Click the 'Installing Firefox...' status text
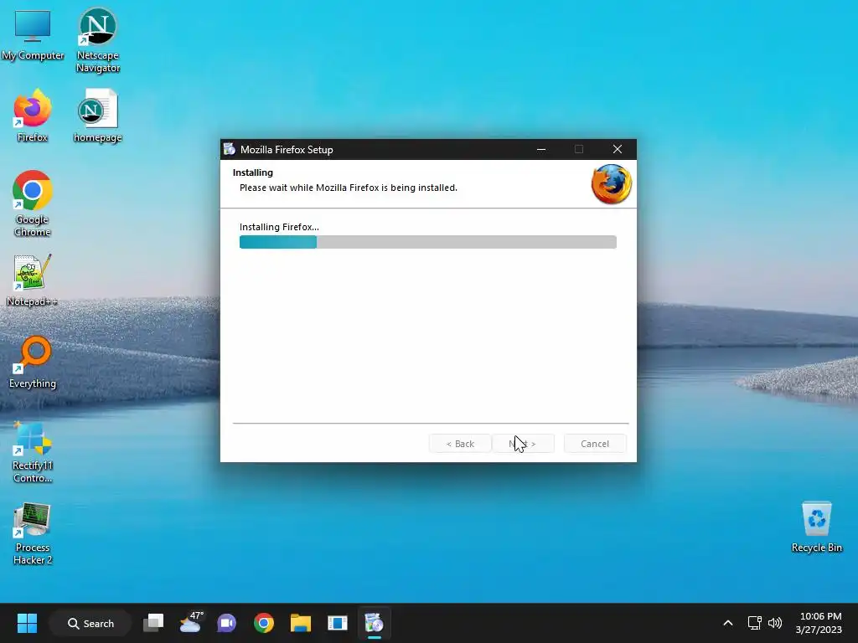858x643 pixels. (x=279, y=227)
